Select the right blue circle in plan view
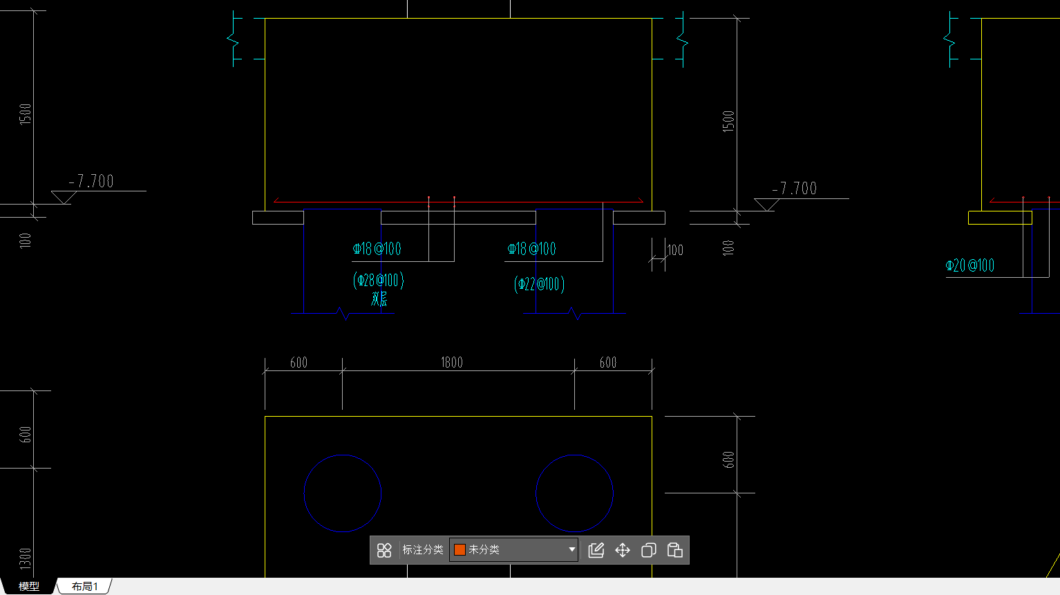 574,493
